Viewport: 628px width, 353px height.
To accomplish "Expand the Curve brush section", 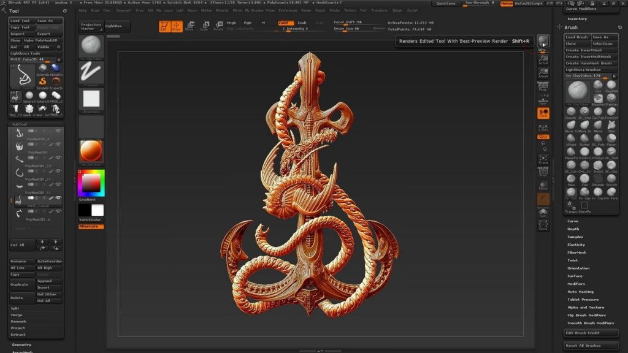I will [x=573, y=221].
